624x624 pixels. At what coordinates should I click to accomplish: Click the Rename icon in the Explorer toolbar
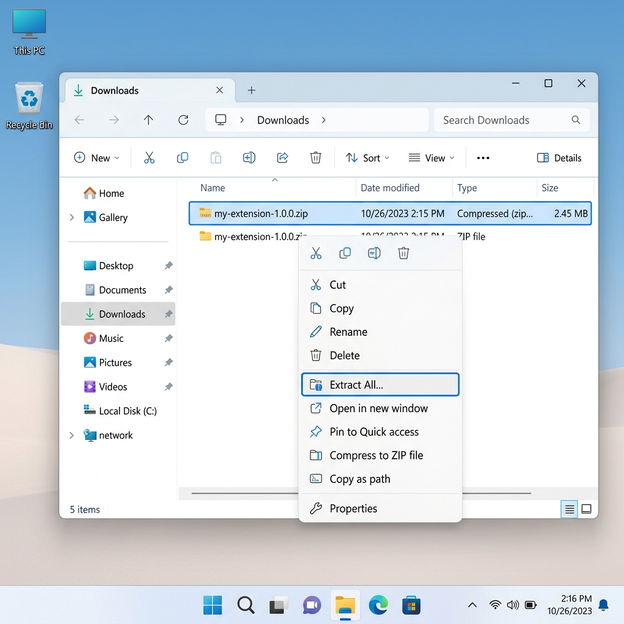[249, 158]
